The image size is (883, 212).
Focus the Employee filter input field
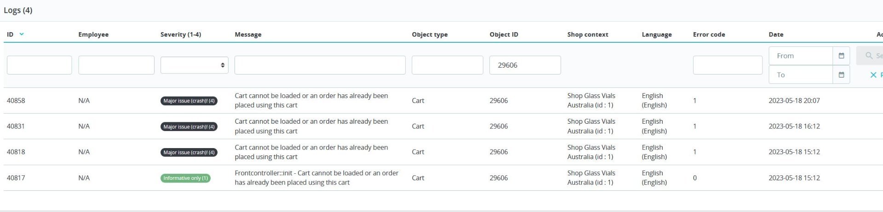click(x=116, y=65)
